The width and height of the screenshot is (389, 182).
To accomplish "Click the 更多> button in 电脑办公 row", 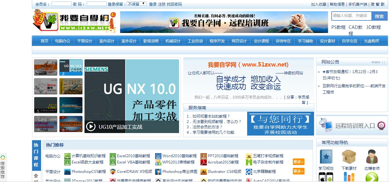I will click(x=299, y=162).
